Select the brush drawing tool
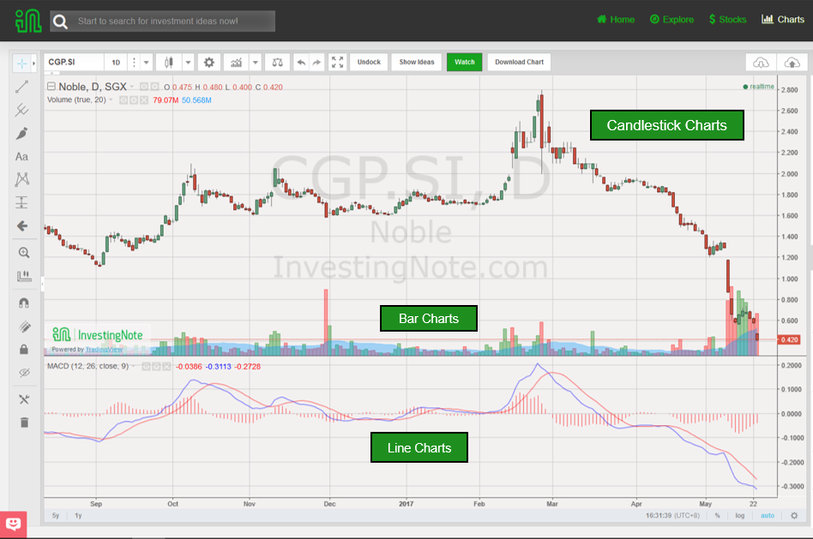813x539 pixels. 24,133
